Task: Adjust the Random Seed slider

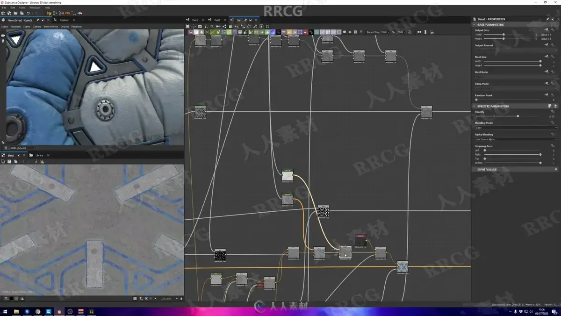Action: click(x=508, y=100)
